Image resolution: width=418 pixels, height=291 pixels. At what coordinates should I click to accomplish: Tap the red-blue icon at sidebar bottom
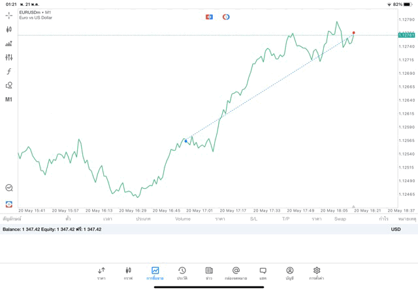[x=8, y=204]
